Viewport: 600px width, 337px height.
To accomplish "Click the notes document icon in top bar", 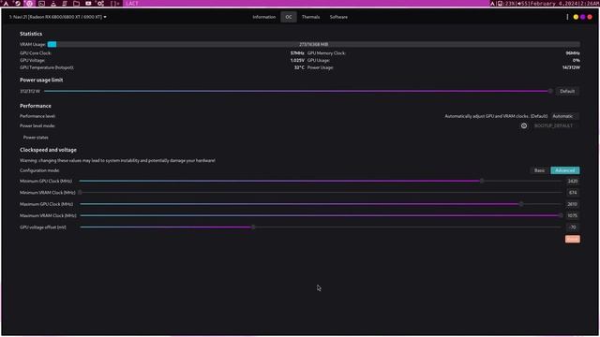I will [65, 4].
